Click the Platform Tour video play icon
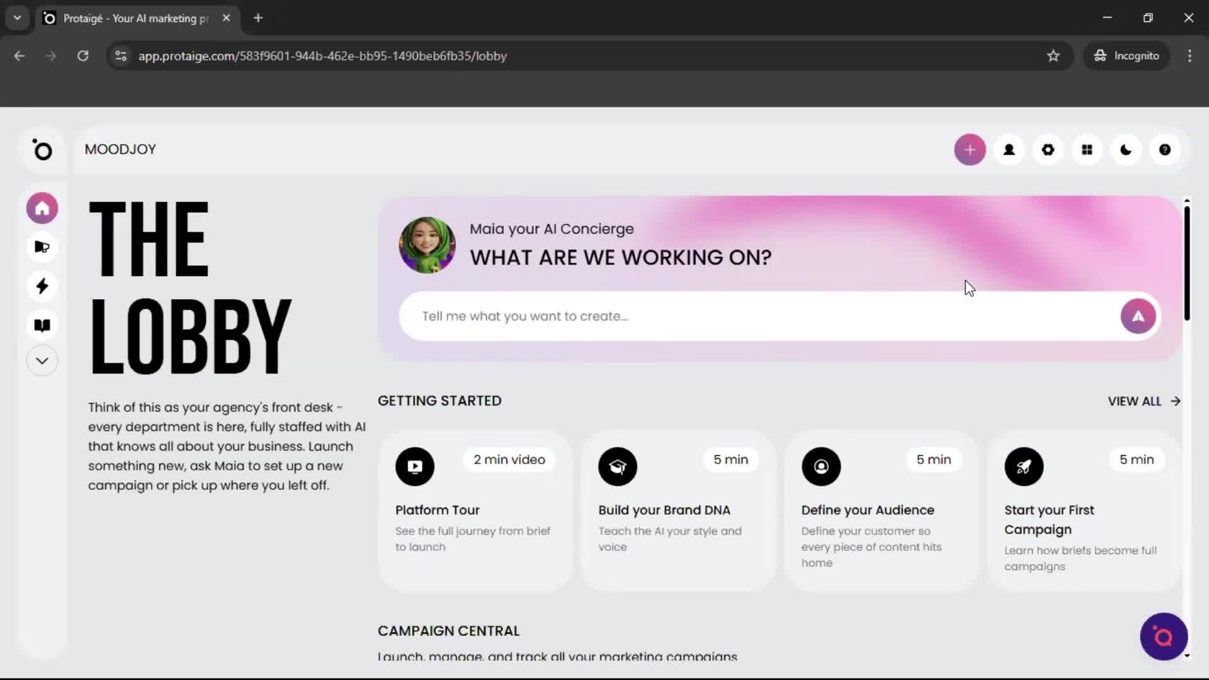 414,467
